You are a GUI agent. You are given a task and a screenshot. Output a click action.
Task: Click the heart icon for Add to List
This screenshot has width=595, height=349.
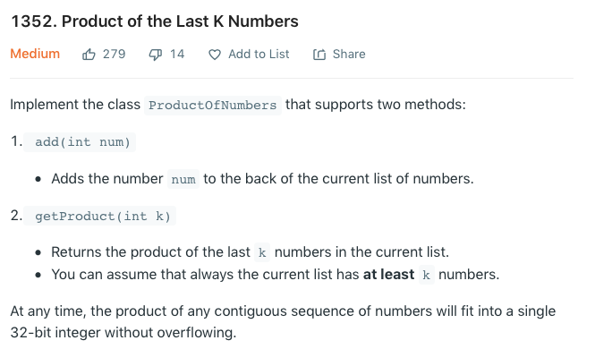215,55
